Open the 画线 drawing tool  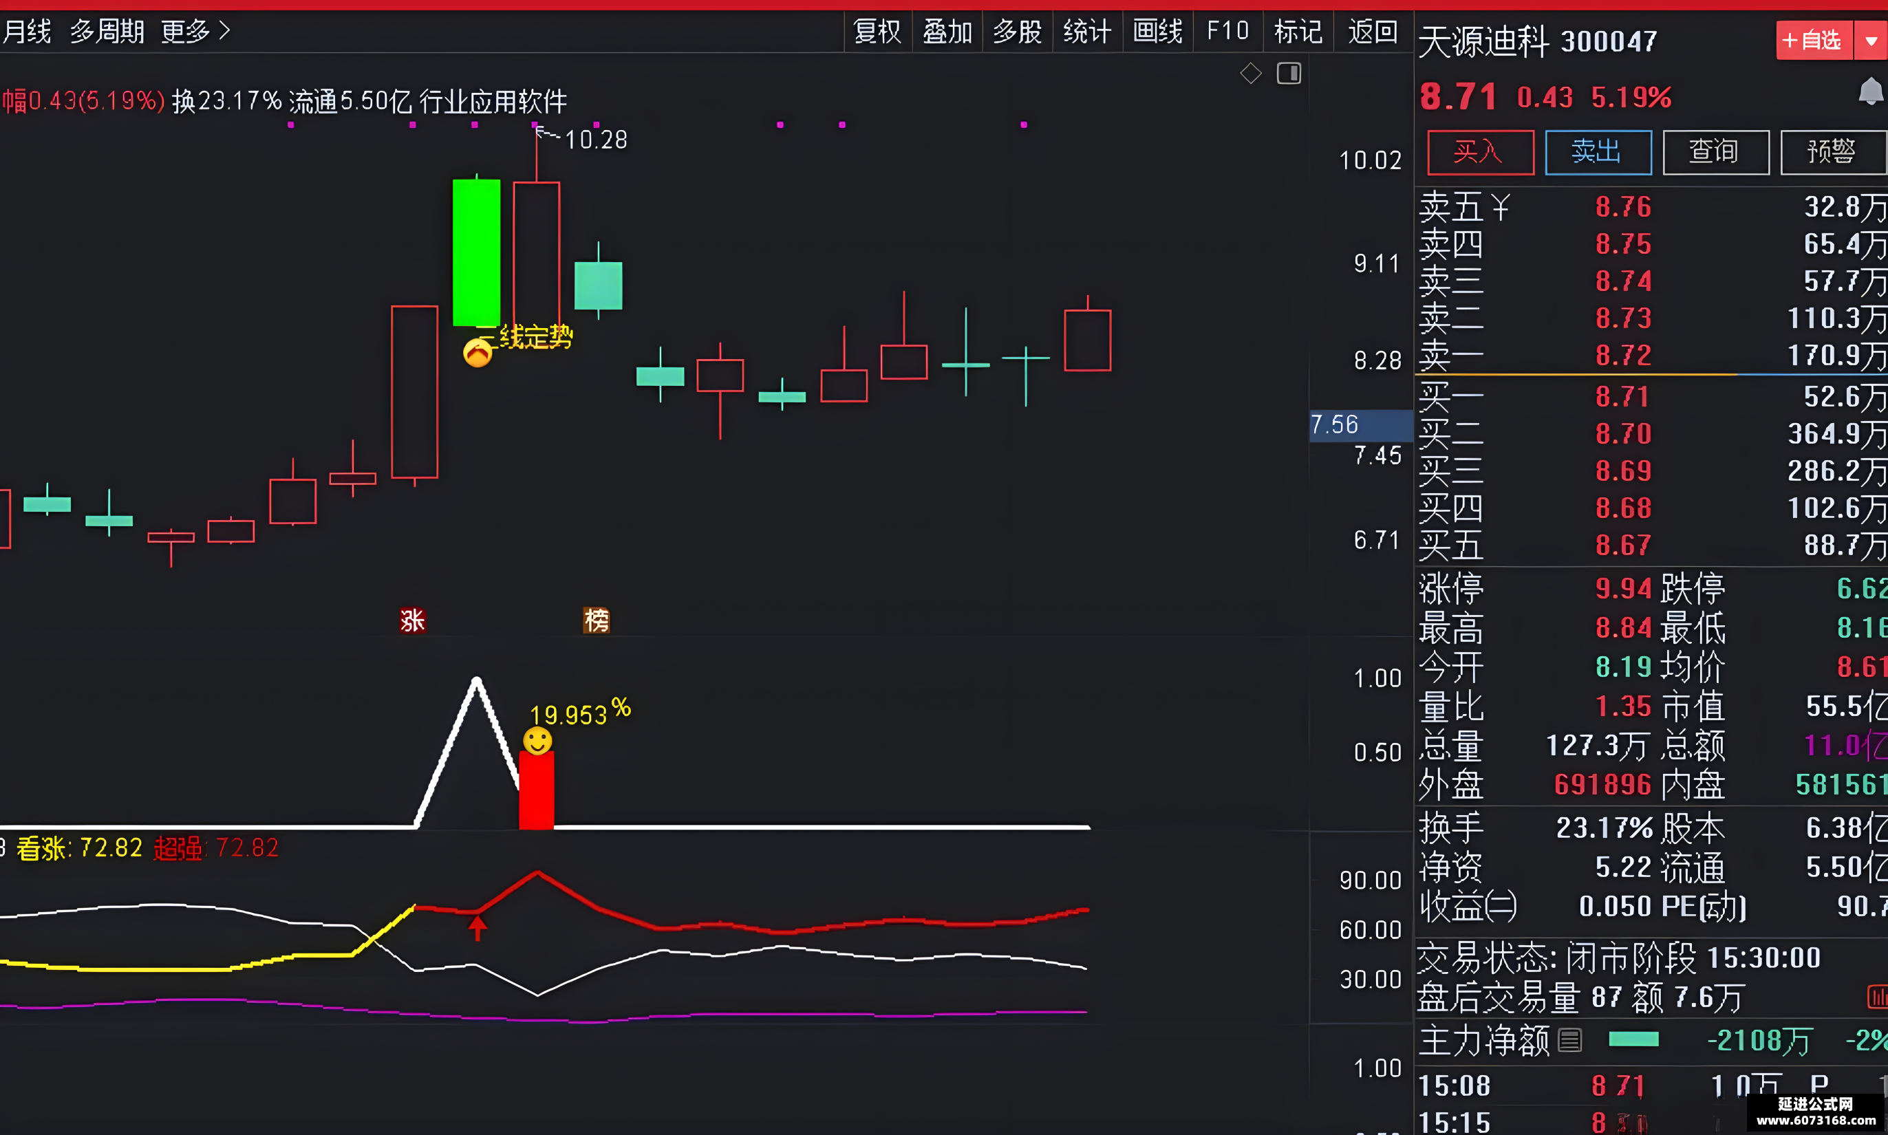tap(1157, 32)
